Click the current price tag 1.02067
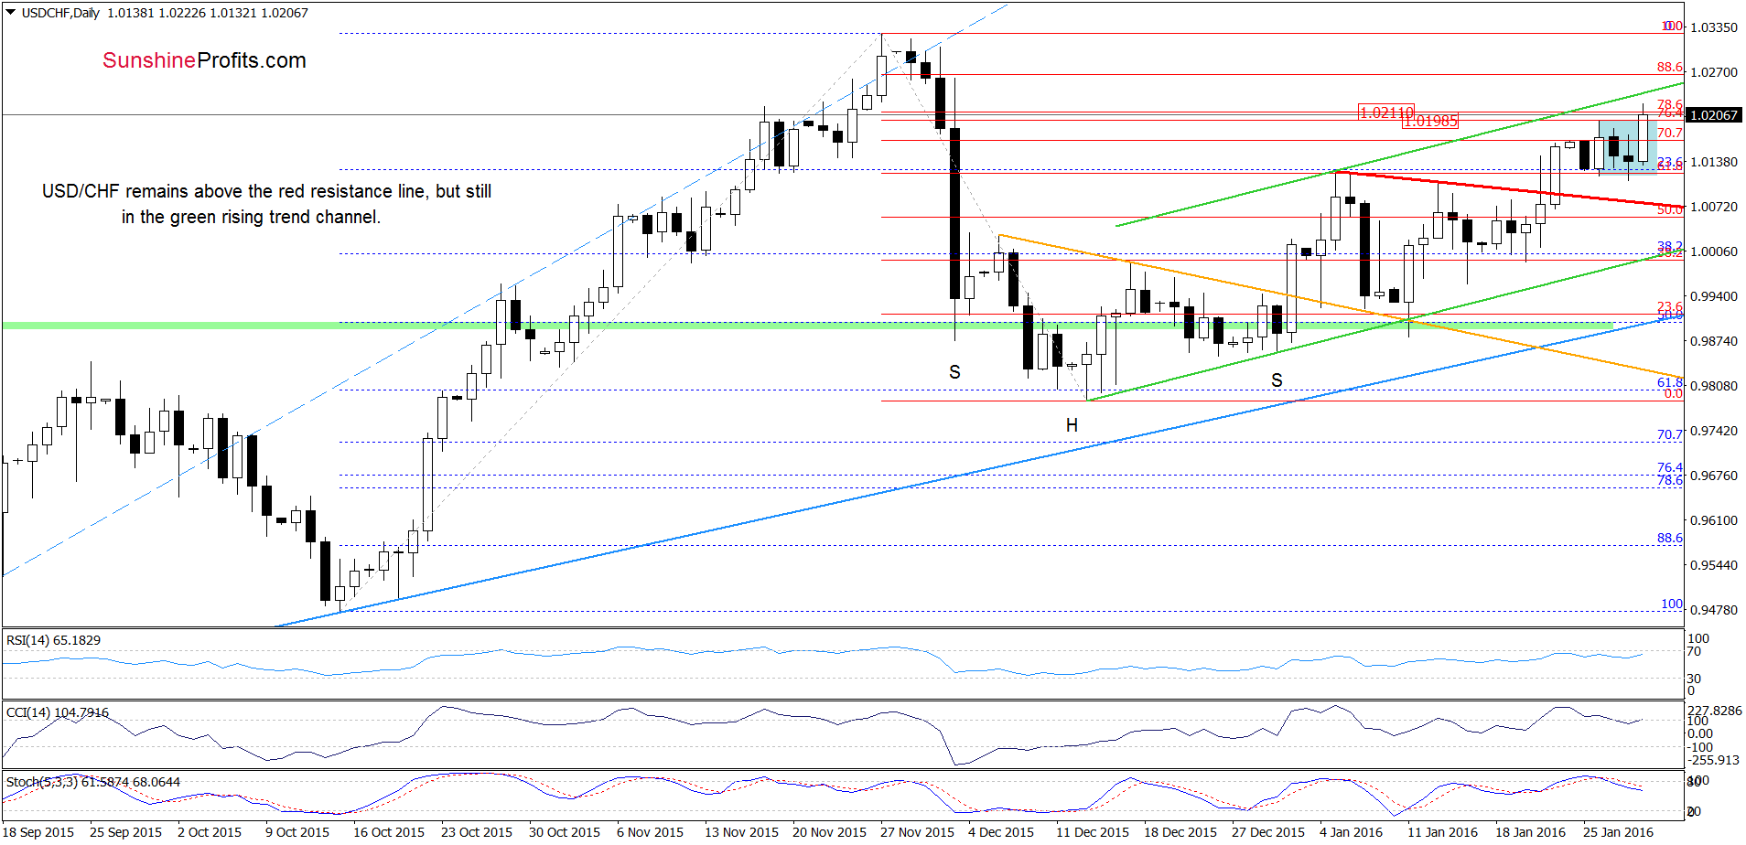The width and height of the screenshot is (1746, 845). click(x=1713, y=115)
